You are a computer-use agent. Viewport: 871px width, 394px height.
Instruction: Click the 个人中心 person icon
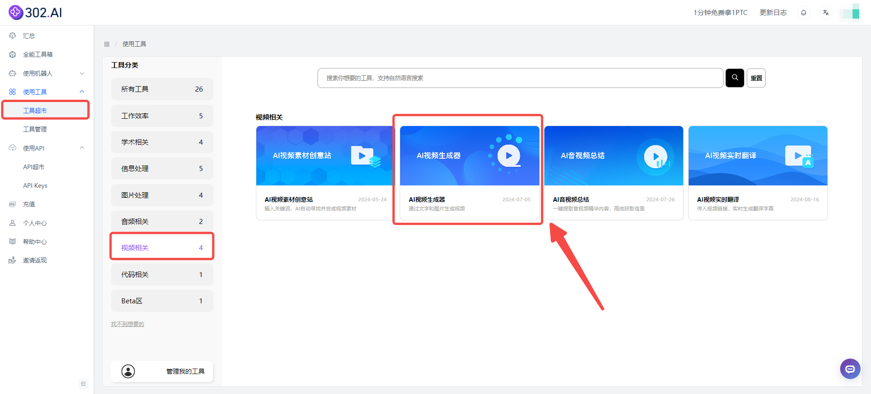click(x=13, y=223)
